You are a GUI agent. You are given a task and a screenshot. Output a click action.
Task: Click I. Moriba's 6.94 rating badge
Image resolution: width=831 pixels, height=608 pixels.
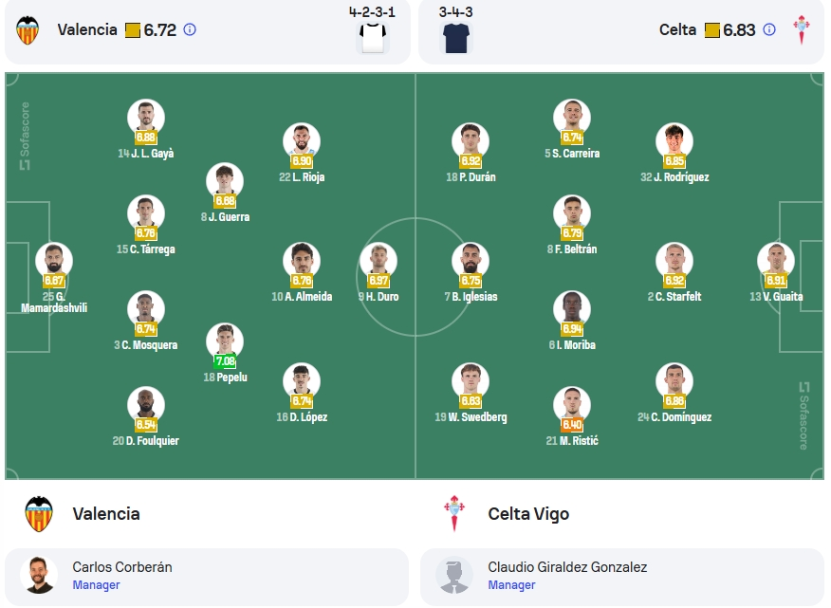572,328
